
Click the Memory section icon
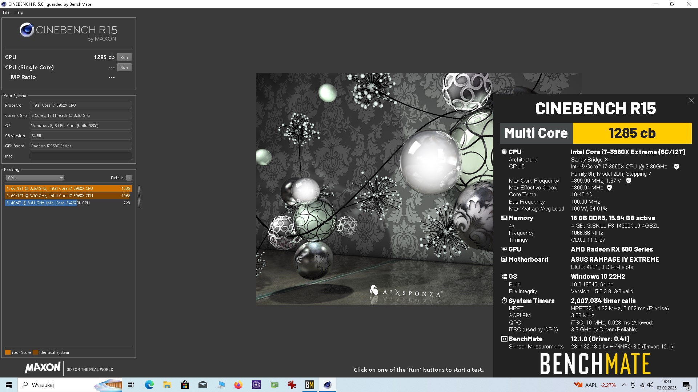(x=504, y=218)
